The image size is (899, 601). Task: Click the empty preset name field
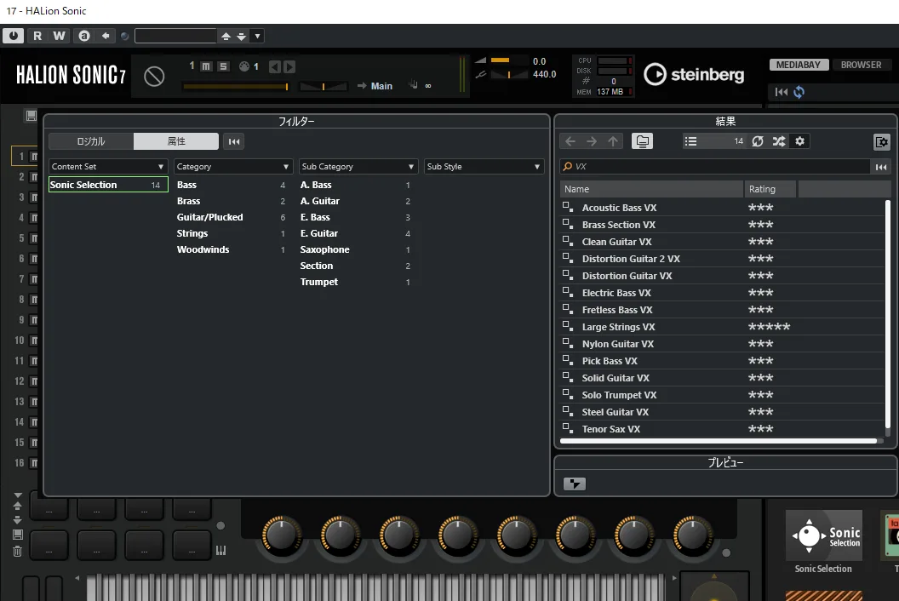175,36
